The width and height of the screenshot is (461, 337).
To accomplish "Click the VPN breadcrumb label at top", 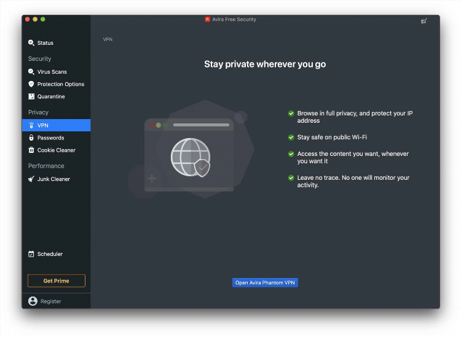I will 108,39.
